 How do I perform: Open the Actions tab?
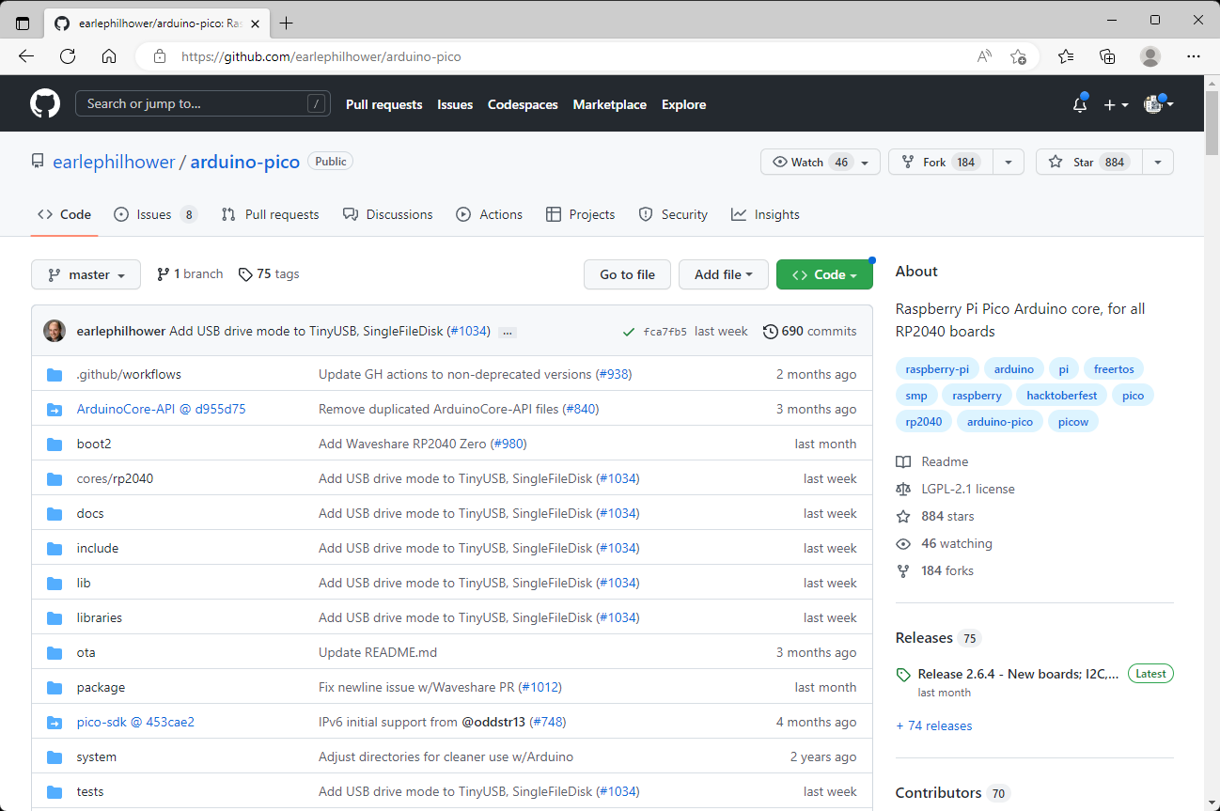pos(490,214)
